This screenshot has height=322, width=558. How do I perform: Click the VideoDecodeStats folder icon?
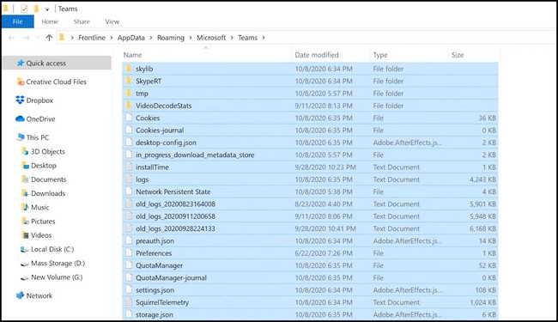coord(129,106)
